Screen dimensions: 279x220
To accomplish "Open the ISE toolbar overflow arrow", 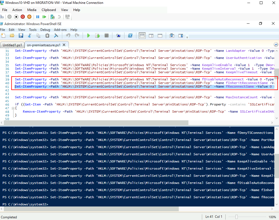I will click(x=187, y=37).
